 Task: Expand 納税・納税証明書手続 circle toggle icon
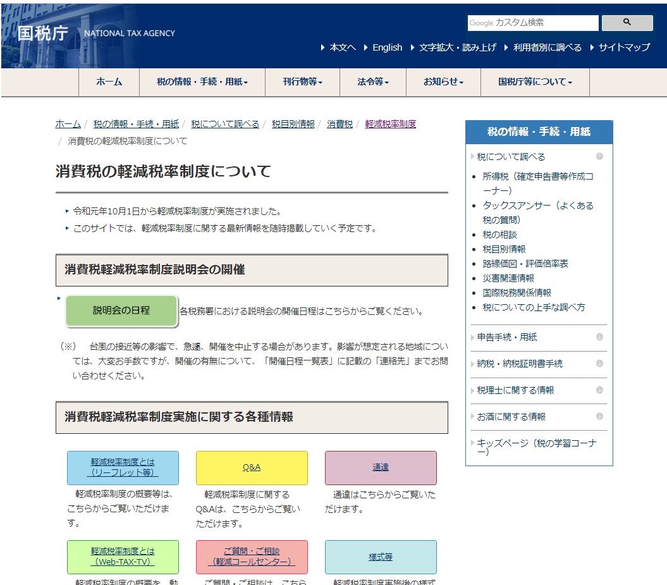click(599, 364)
